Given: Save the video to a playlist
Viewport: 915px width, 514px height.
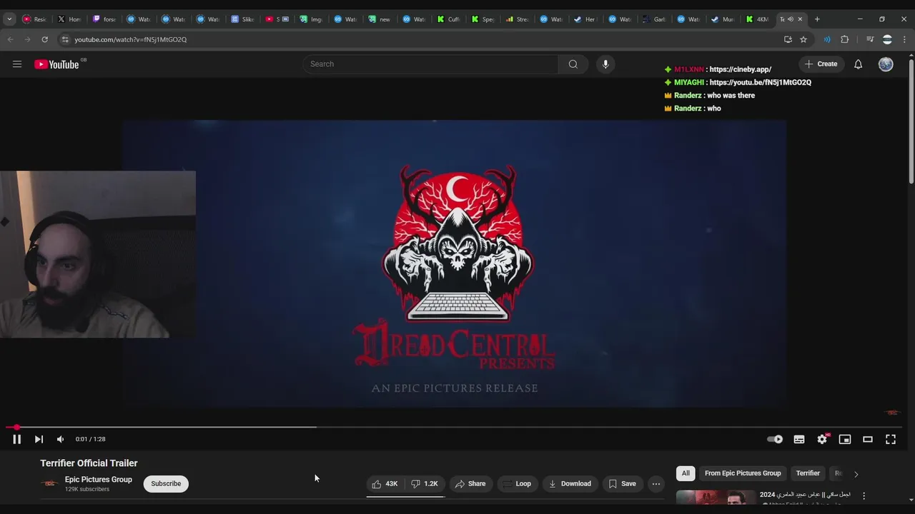Looking at the screenshot, I should click(623, 483).
